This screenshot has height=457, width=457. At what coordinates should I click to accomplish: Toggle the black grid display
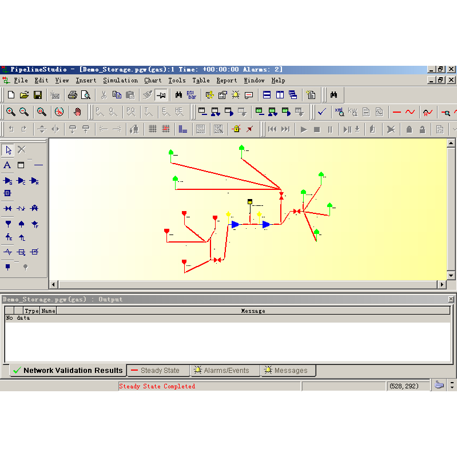[x=153, y=129]
